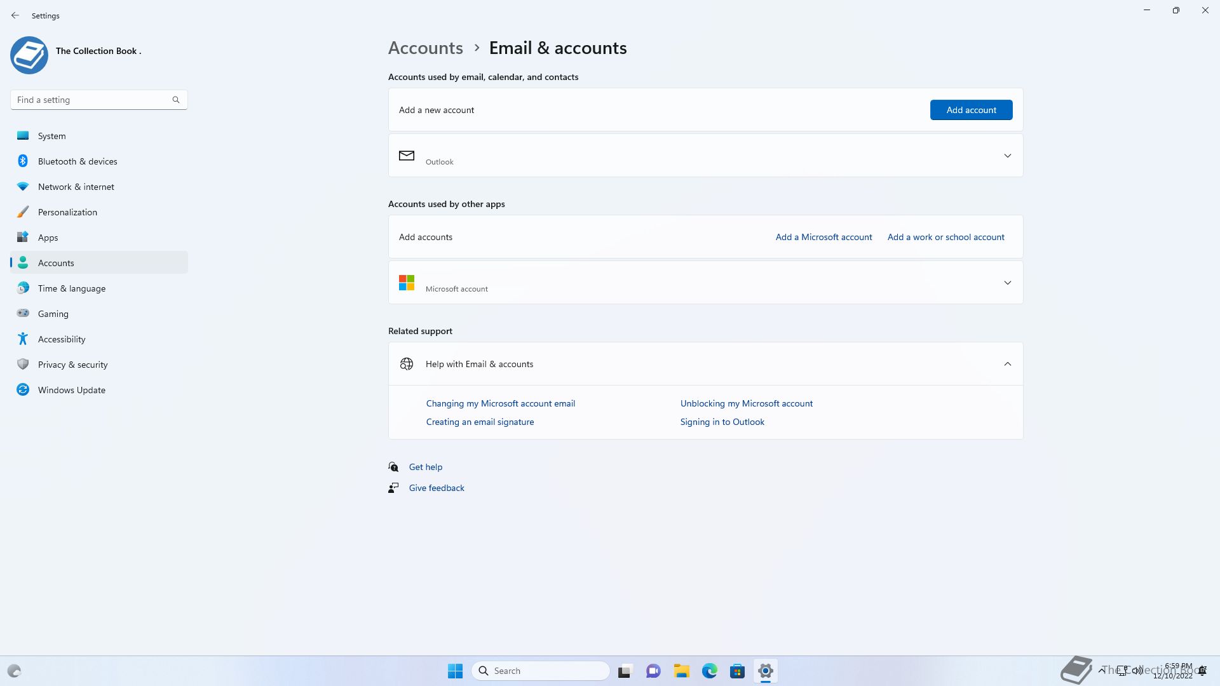Minimize the Settings window
The image size is (1220, 686).
[1147, 10]
